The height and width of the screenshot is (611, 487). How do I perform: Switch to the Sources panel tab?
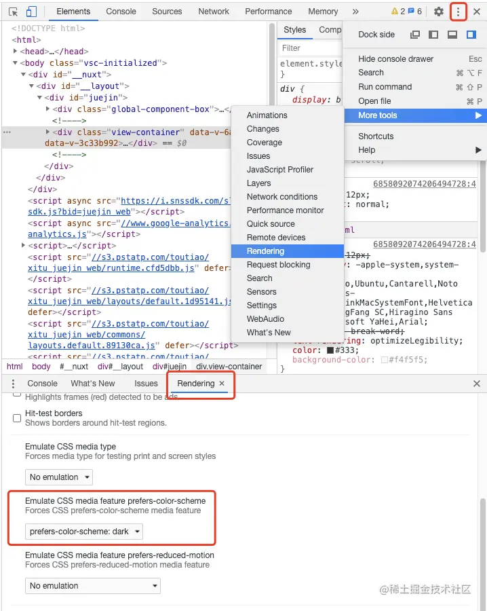tap(167, 12)
